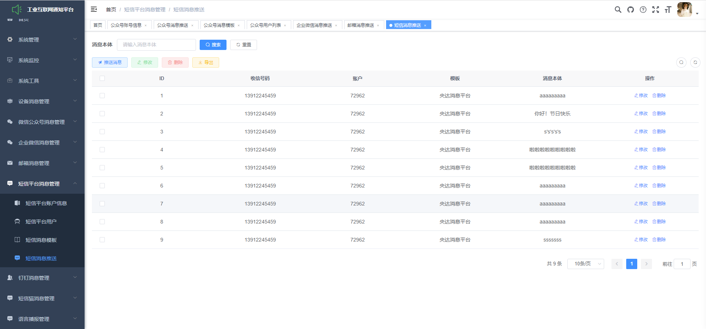Collapse the sidebar with the hamburger icon

[94, 9]
